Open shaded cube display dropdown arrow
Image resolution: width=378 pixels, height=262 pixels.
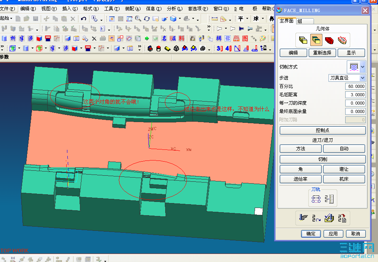[180, 19]
